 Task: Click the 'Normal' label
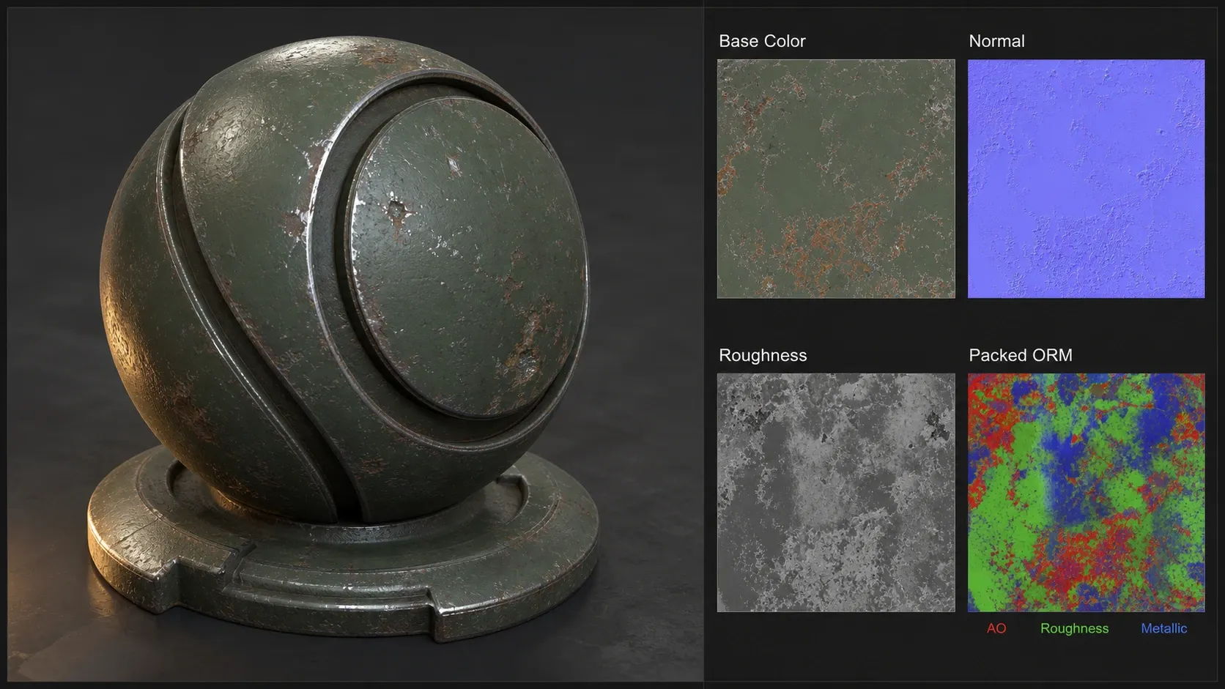click(996, 41)
